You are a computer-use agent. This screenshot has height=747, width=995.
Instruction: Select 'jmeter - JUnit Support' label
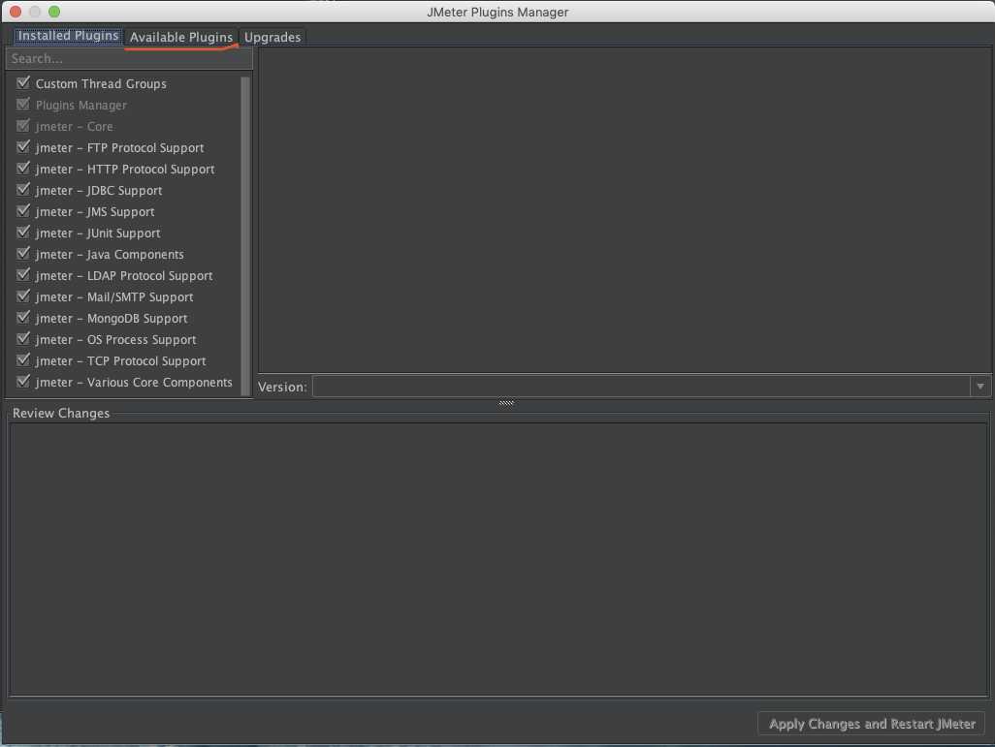[x=98, y=233]
